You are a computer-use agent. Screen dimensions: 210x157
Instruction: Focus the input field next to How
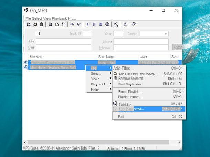coord(141,48)
